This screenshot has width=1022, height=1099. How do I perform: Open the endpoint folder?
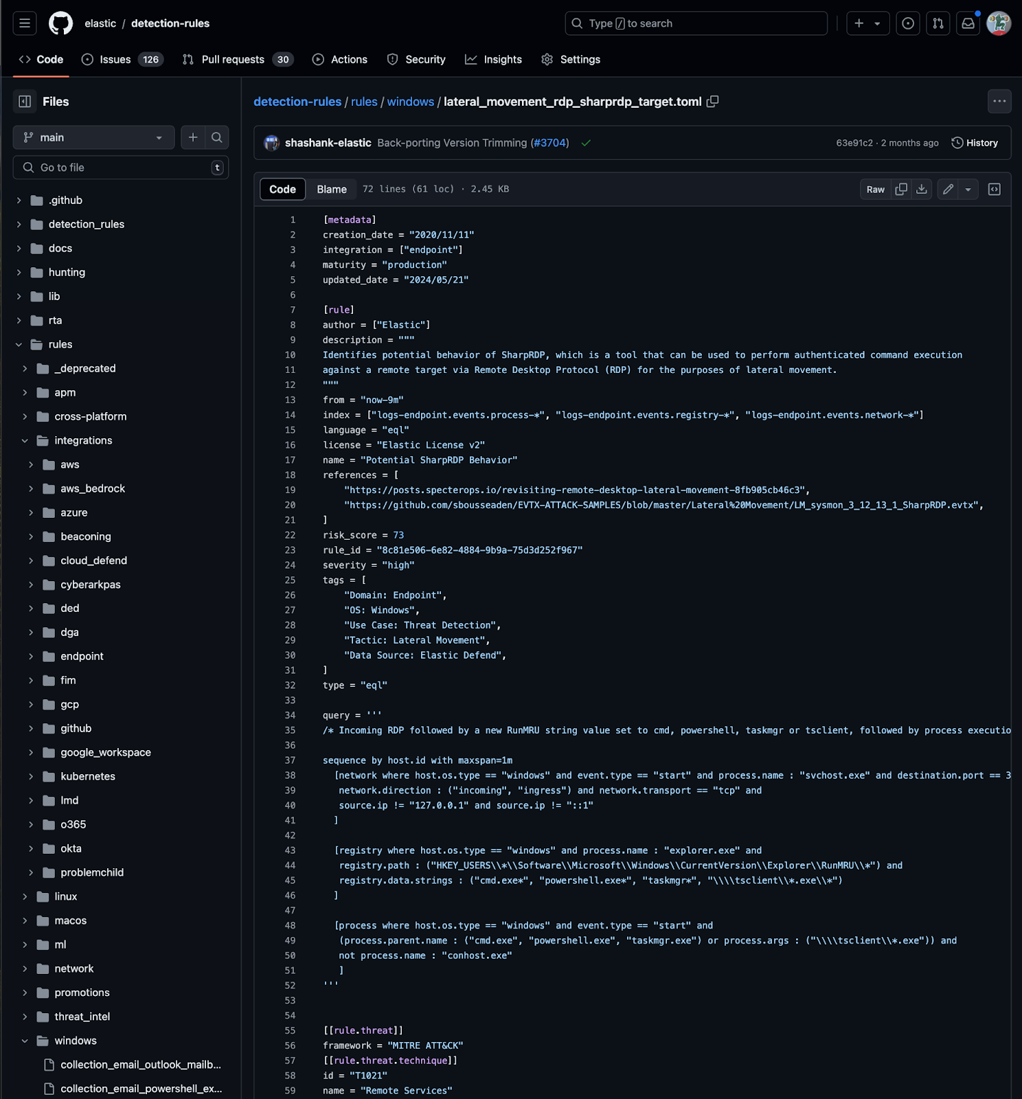[x=82, y=657]
